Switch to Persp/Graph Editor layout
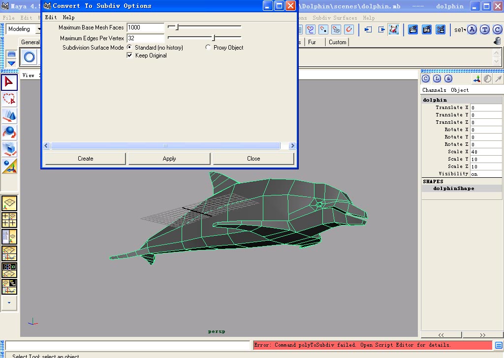Viewport: 504px width, 358px height. [9, 253]
